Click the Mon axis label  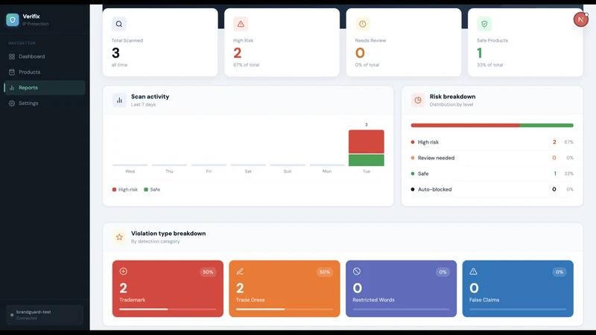point(327,171)
